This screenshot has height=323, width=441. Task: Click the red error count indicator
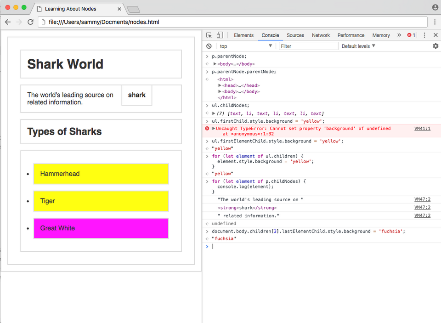pyautogui.click(x=411, y=35)
